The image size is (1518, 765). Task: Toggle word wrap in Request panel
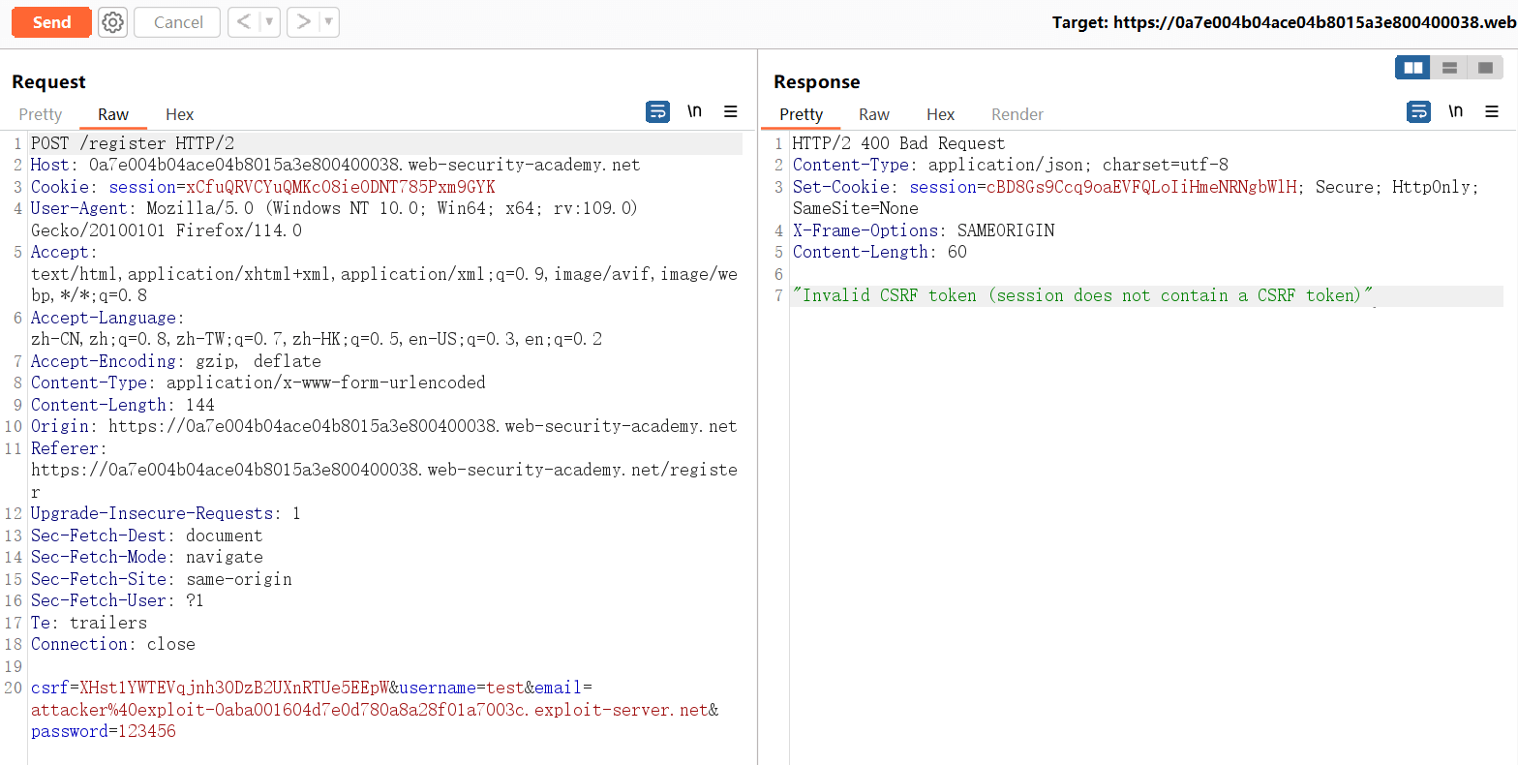[x=657, y=112]
